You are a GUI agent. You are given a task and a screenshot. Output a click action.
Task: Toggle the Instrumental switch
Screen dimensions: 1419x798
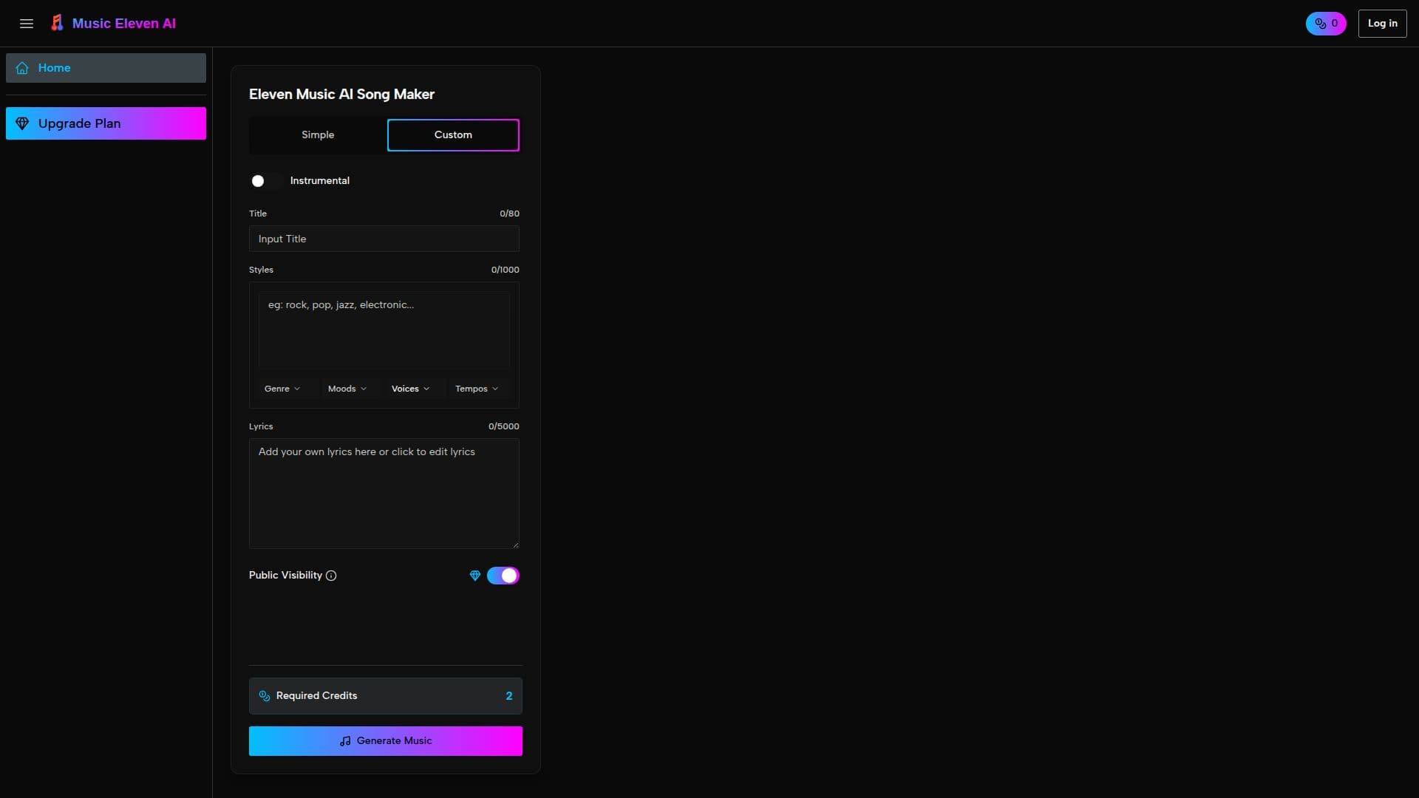pyautogui.click(x=266, y=181)
